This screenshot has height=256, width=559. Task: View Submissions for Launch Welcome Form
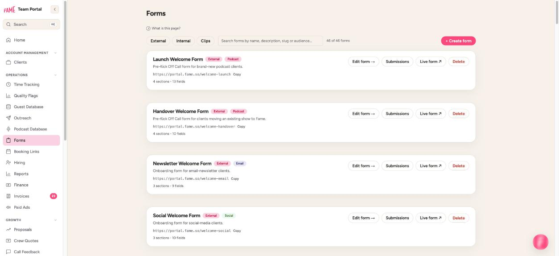[397, 62]
